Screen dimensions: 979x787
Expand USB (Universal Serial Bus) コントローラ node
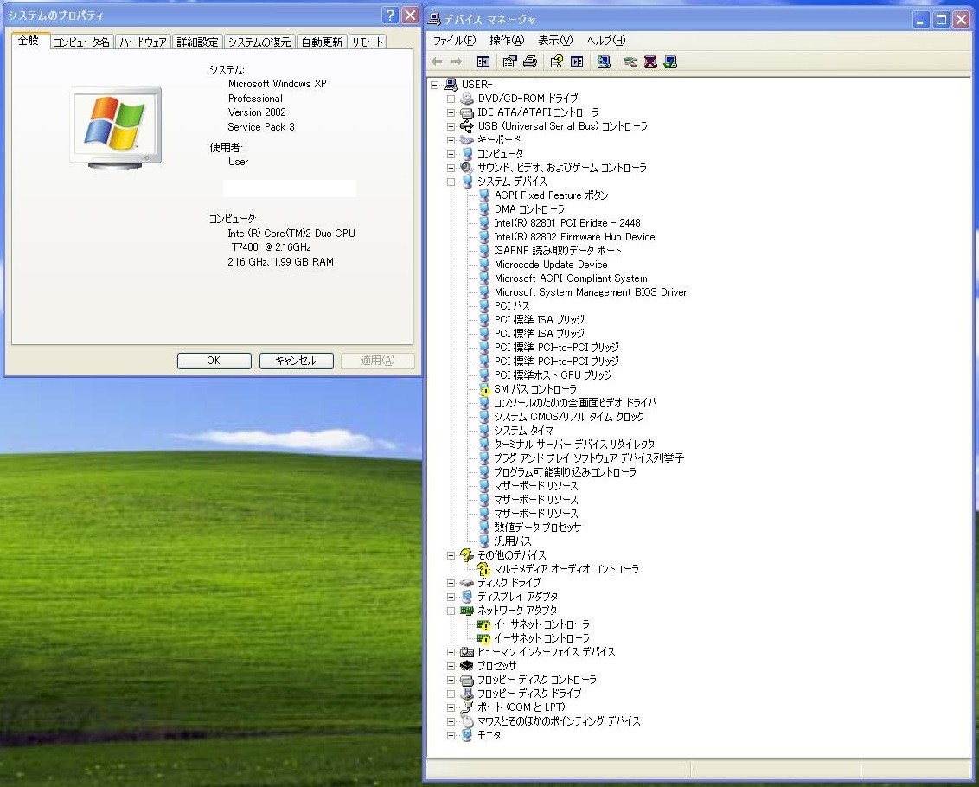click(x=451, y=126)
